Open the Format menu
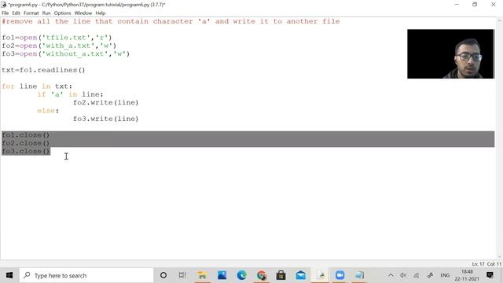Image resolution: width=503 pixels, height=283 pixels. [31, 13]
